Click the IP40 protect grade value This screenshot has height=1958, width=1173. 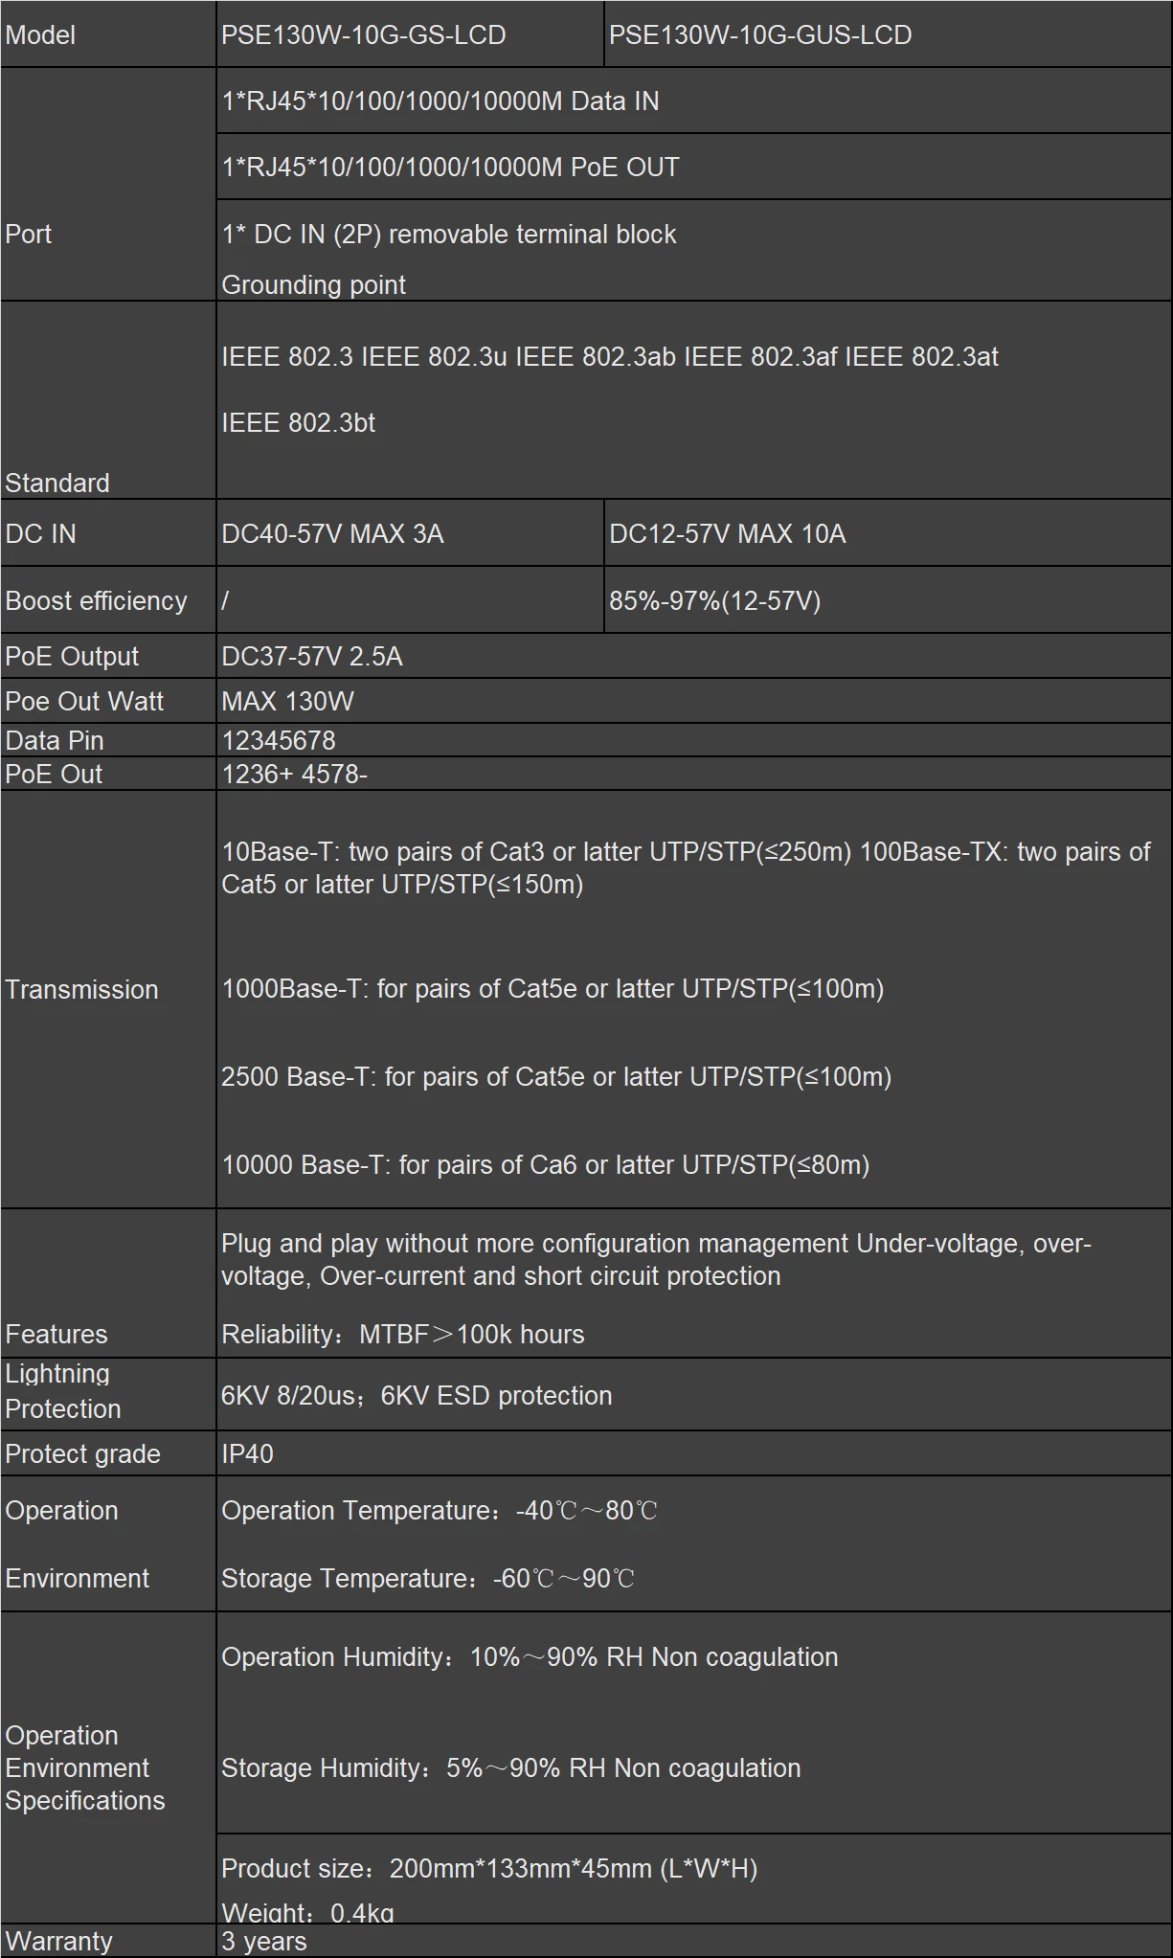247,1454
